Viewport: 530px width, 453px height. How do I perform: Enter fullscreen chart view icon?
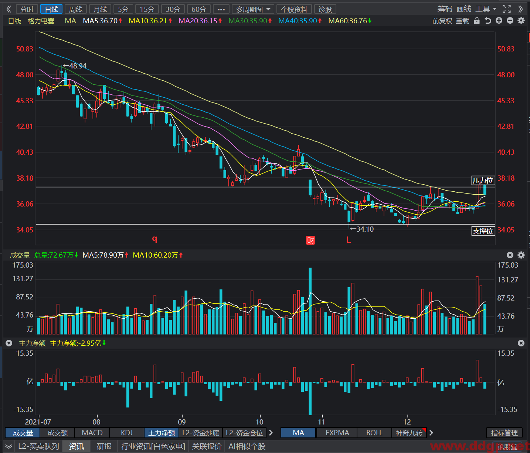507,9
